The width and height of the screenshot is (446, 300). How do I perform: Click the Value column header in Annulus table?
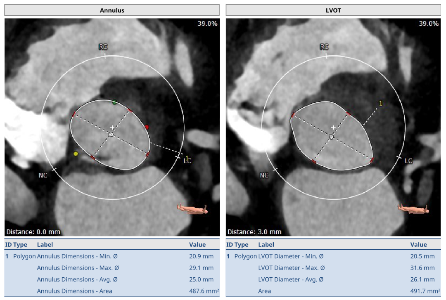pyautogui.click(x=197, y=245)
